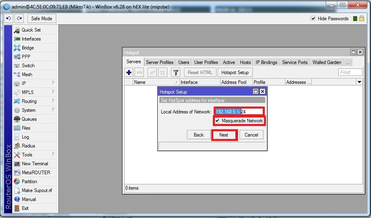
Task: Click the Reset HTML button
Action: coord(200,73)
